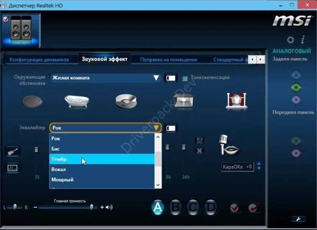Screen dimensions: 317x230
Task: Delete equalizer preset with X icon
Action: (199, 151)
